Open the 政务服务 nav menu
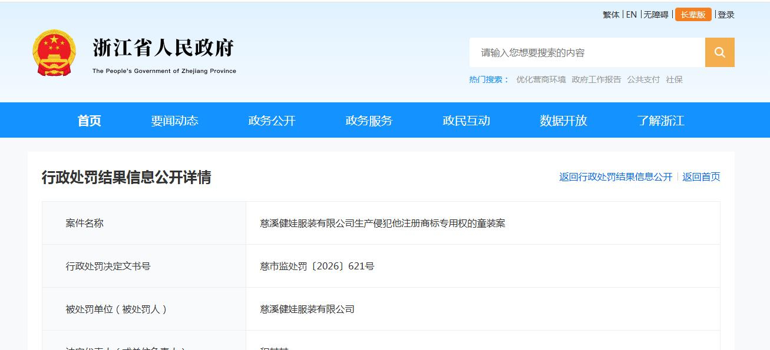The height and width of the screenshot is (350, 770). point(369,121)
